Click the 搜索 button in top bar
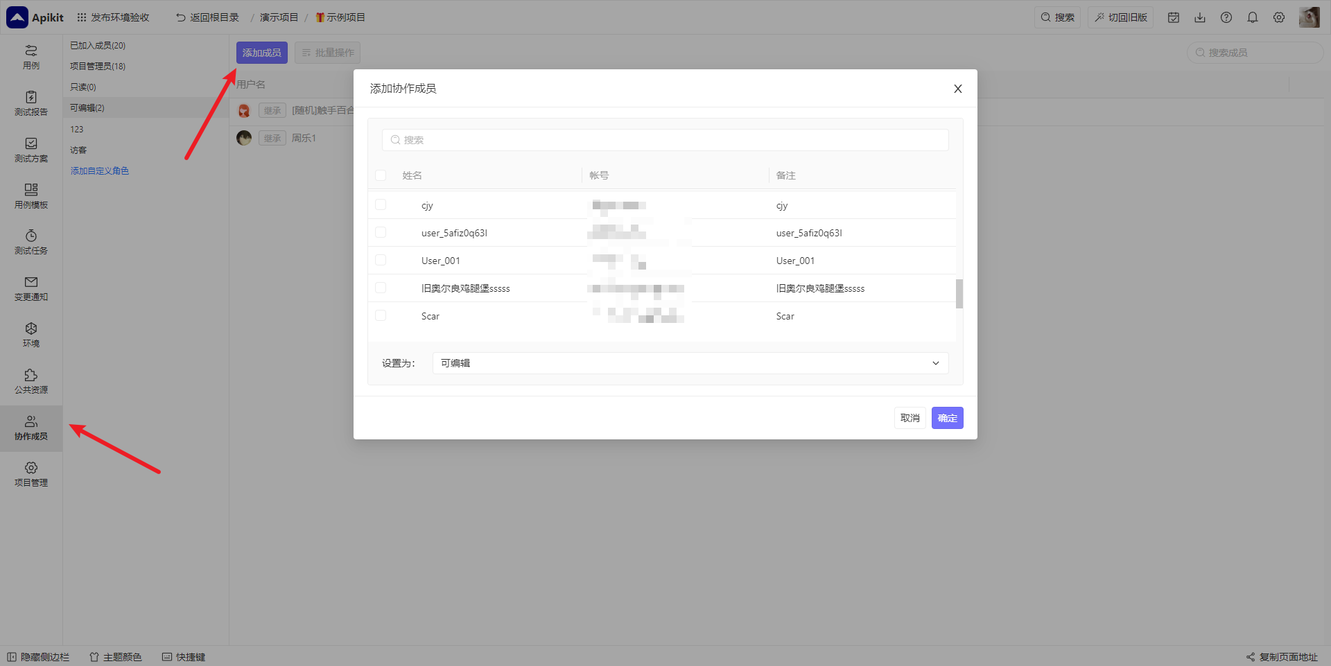The height and width of the screenshot is (666, 1331). pos(1058,17)
